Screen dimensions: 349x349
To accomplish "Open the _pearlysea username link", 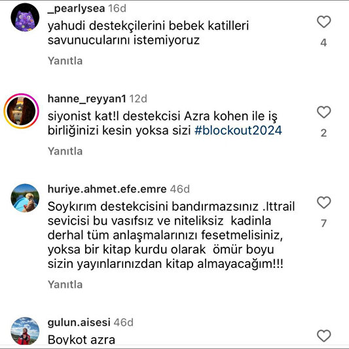I will [x=76, y=9].
